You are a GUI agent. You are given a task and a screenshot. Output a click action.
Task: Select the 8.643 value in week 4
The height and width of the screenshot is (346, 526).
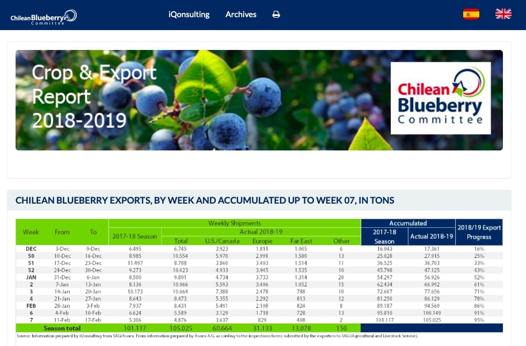[135, 299]
